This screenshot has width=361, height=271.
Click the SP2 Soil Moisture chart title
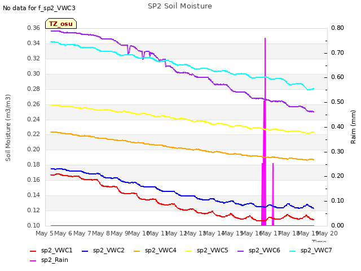coord(180,6)
